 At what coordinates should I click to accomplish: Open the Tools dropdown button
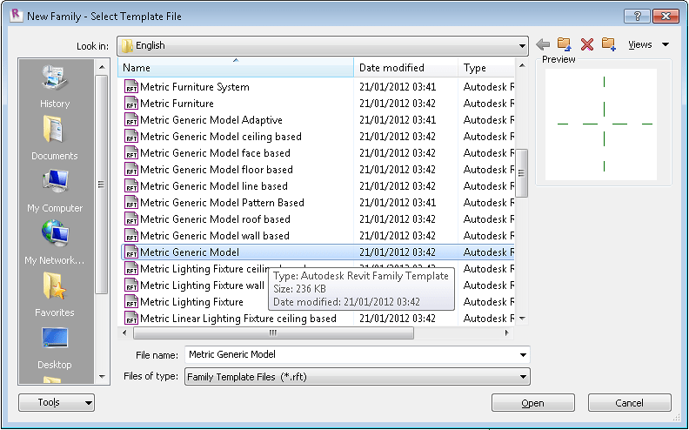pyautogui.click(x=57, y=402)
